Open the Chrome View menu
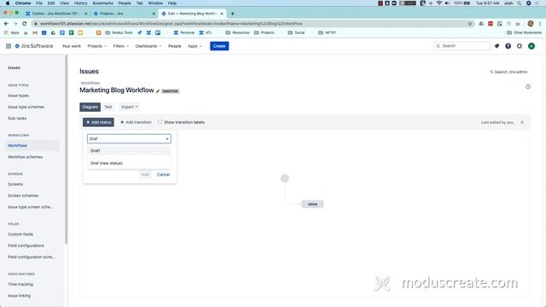The width and height of the screenshot is (546, 307). 65,3
